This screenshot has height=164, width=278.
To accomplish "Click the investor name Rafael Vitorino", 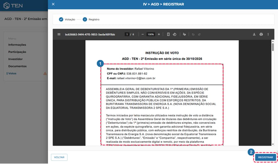I will 144,69.
